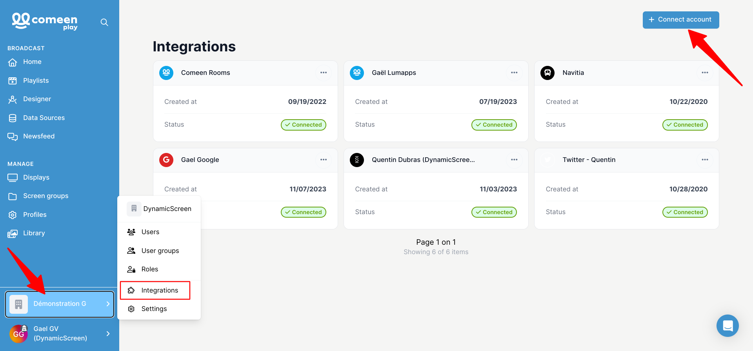Click the Comeen Rooms card logo

click(x=166, y=73)
